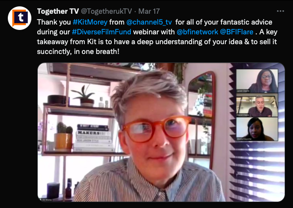293x208 pixels.
Task: Open the #KitMorey hashtag
Action: [90, 22]
